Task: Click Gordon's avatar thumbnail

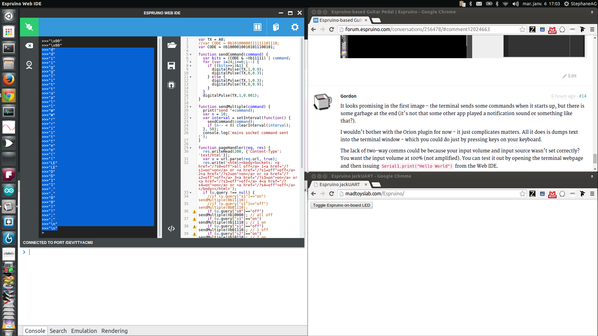Action: 322,102
